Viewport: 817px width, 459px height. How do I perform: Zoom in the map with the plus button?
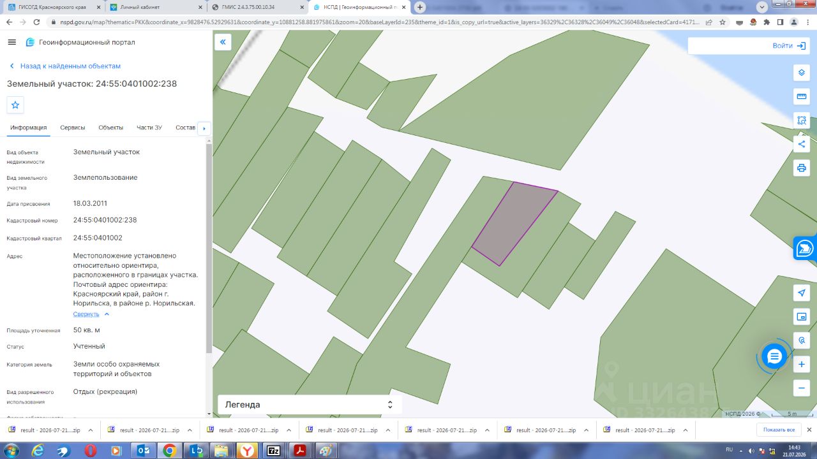coord(802,365)
